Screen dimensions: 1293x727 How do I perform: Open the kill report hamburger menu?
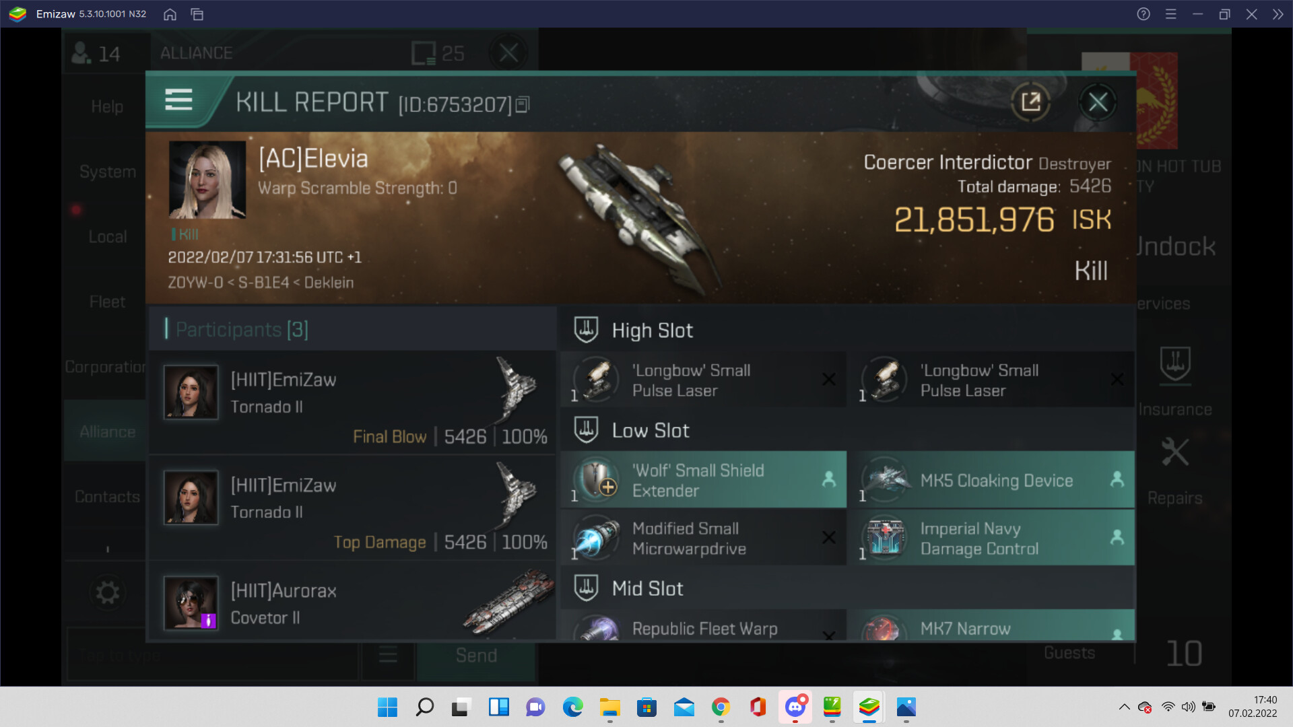(178, 101)
